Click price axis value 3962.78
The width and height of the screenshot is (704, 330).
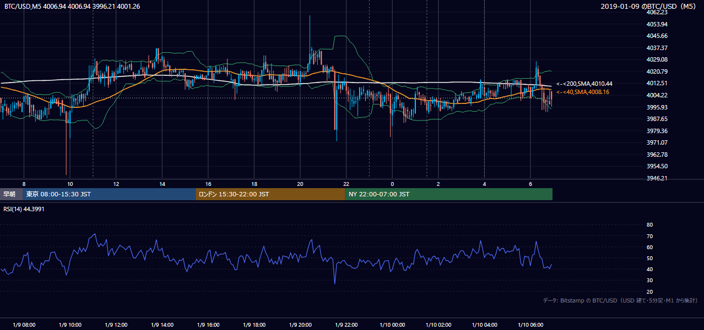pyautogui.click(x=657, y=155)
